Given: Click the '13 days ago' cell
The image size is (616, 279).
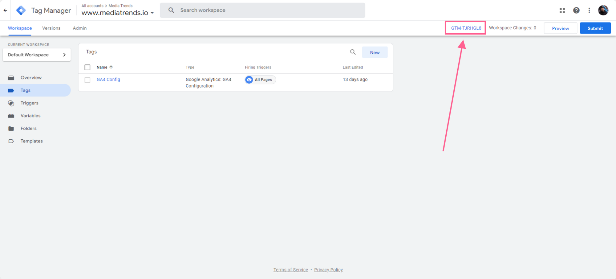Looking at the screenshot, I should pos(355,79).
